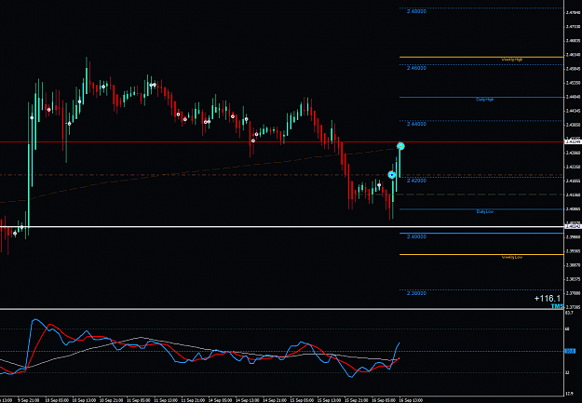
Task: Click the blue 50.0 level tag in indicator
Action: pos(570,351)
